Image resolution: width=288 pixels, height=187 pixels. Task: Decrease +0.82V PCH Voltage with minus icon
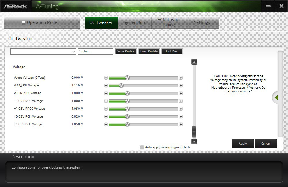[106, 117]
